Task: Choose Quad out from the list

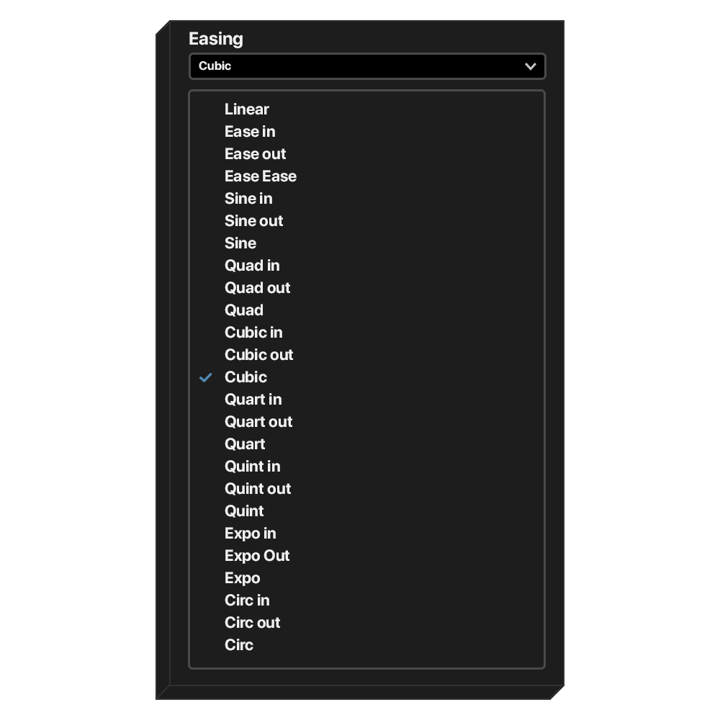Action: pos(257,288)
